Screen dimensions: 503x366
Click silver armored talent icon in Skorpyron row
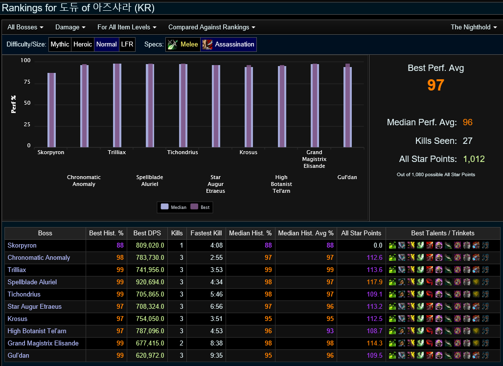click(x=402, y=246)
